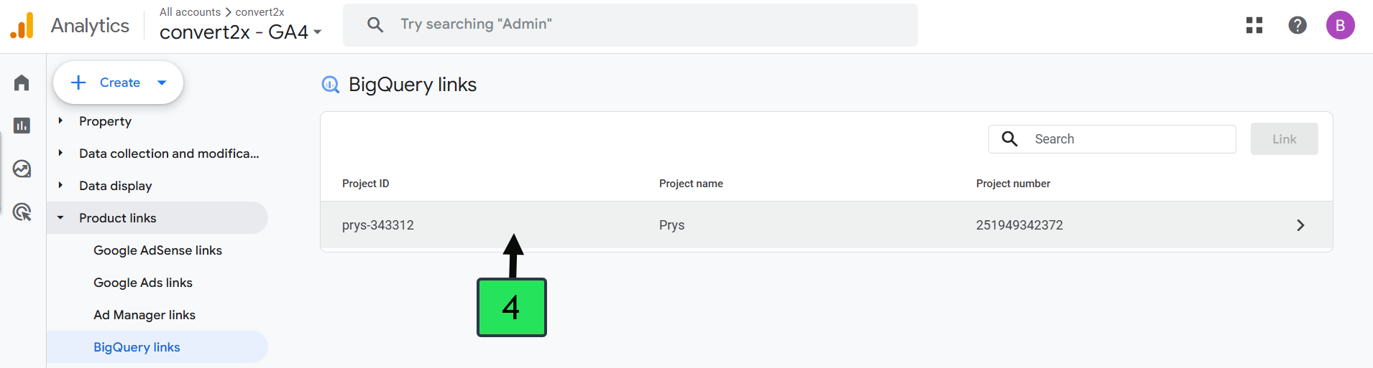Viewport: 1373px width, 368px height.
Task: Open the prys-343312 project row
Action: coord(825,225)
